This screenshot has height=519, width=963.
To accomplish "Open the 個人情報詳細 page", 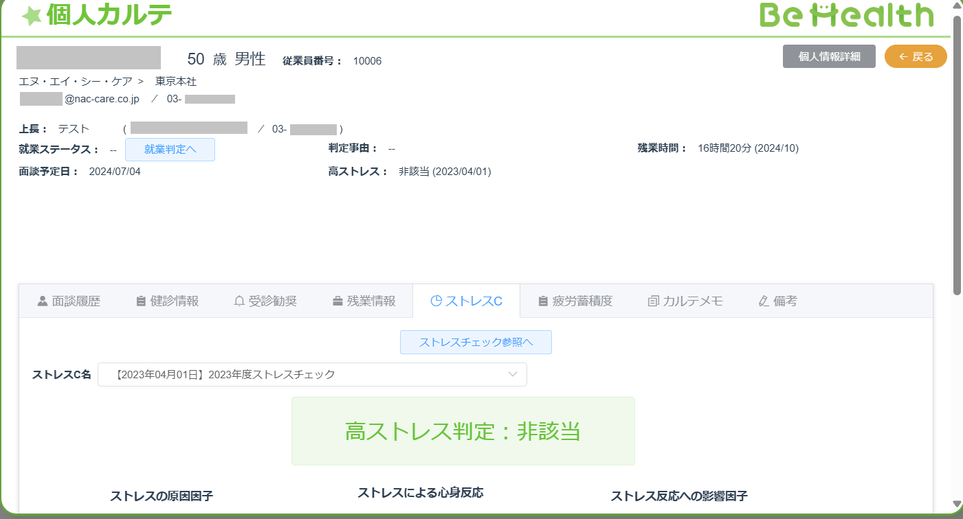I will [829, 56].
